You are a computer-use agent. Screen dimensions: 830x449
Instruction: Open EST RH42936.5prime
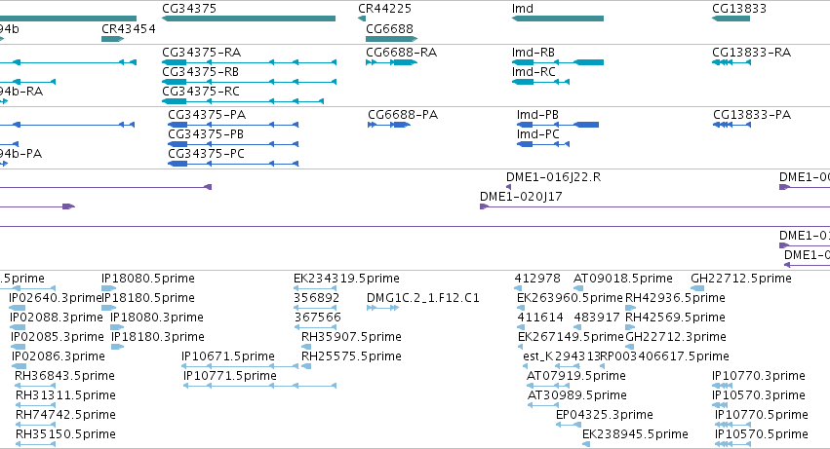pos(630,309)
